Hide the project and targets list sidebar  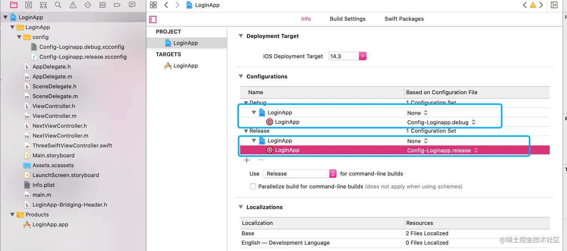[153, 19]
